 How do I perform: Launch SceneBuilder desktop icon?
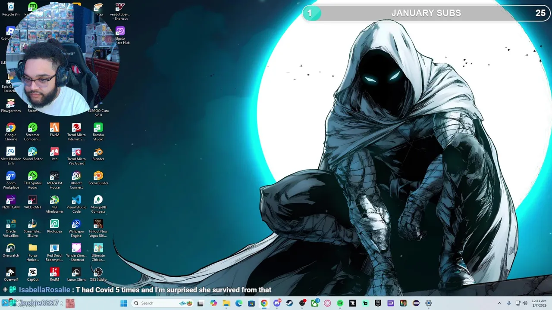(x=98, y=178)
